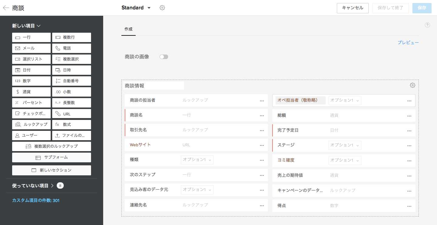Open 商談情報 section settings gear

[x=412, y=85]
